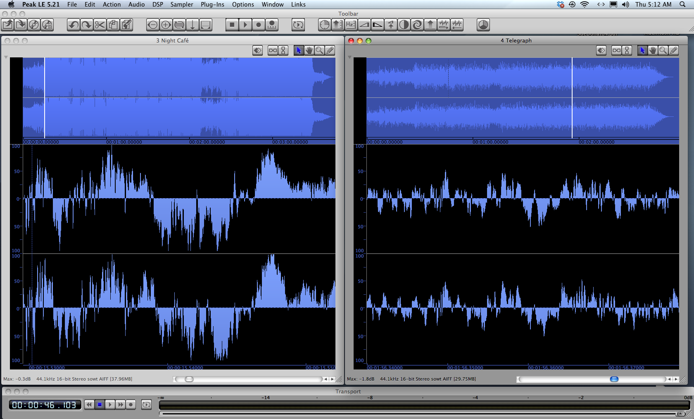The width and height of the screenshot is (694, 419).
Task: Click the Normalize up-arrow toolbar icon
Action: [x=430, y=25]
